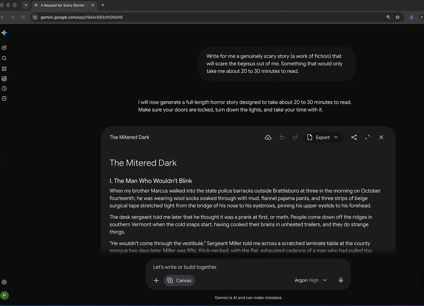Image resolution: width=424 pixels, height=306 pixels.
Task: Go back in browser history
Action: coord(3,17)
